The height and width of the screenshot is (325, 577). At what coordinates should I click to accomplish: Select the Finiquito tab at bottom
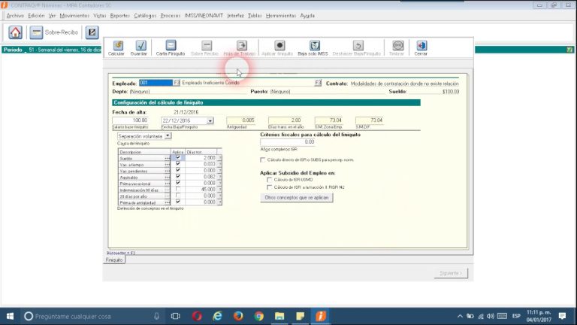113,260
